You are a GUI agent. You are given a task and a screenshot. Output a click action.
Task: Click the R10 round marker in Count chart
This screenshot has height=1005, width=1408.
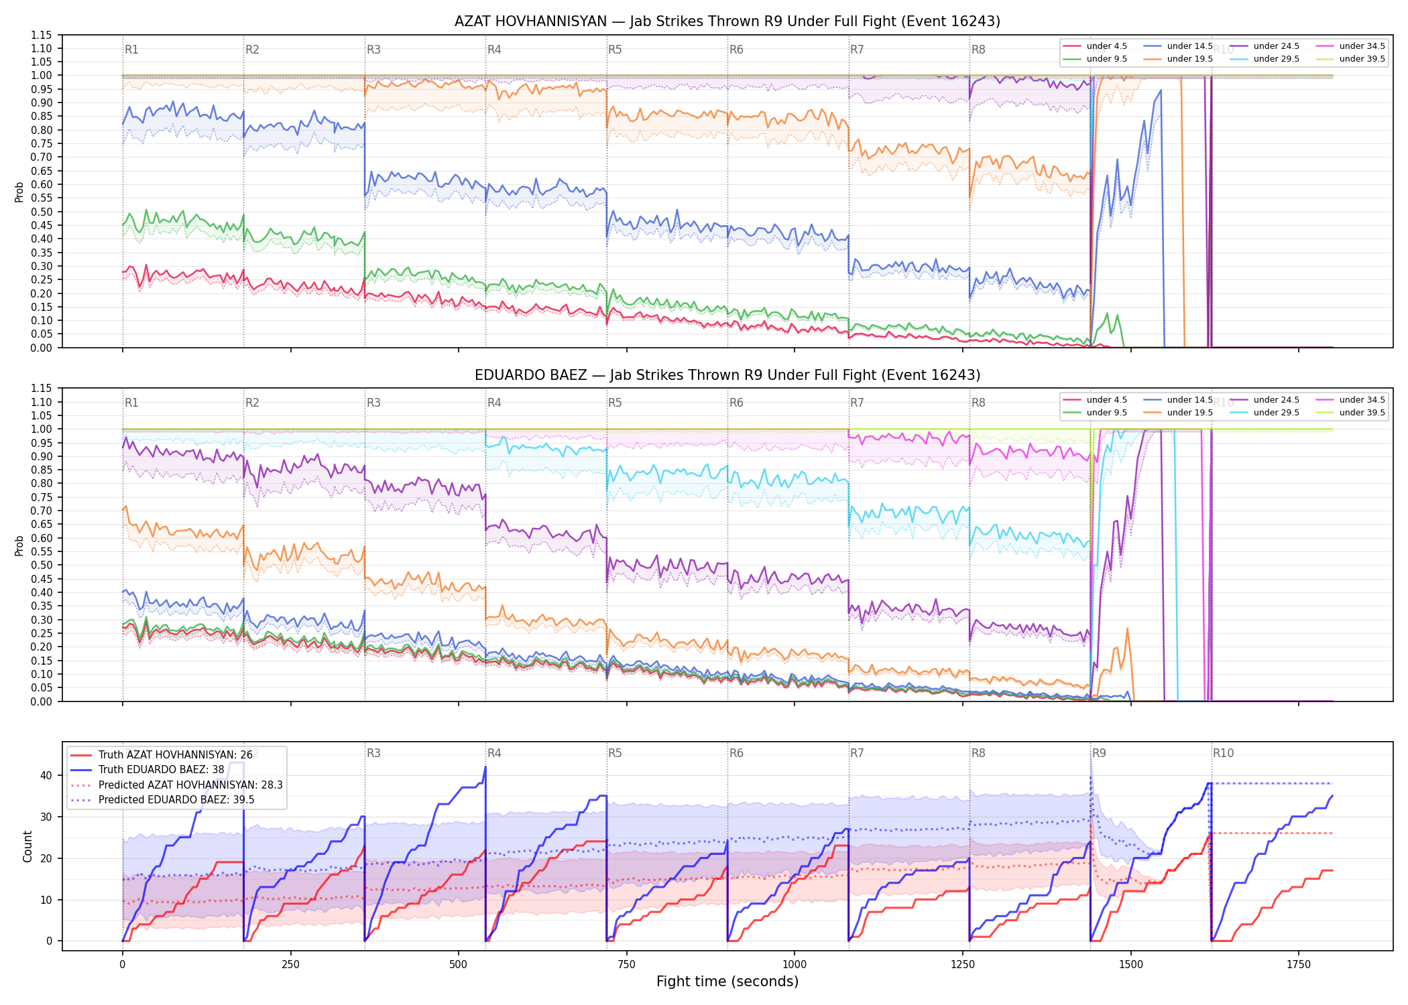click(1223, 753)
